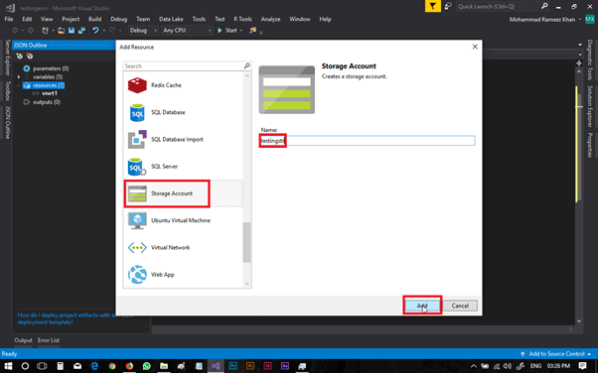
Task: Select Storage Account in the resource list
Action: click(x=183, y=193)
